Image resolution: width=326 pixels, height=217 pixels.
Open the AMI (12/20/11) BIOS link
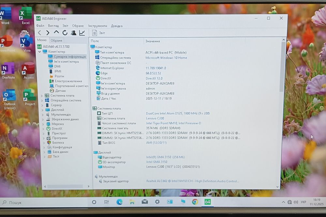156,142
